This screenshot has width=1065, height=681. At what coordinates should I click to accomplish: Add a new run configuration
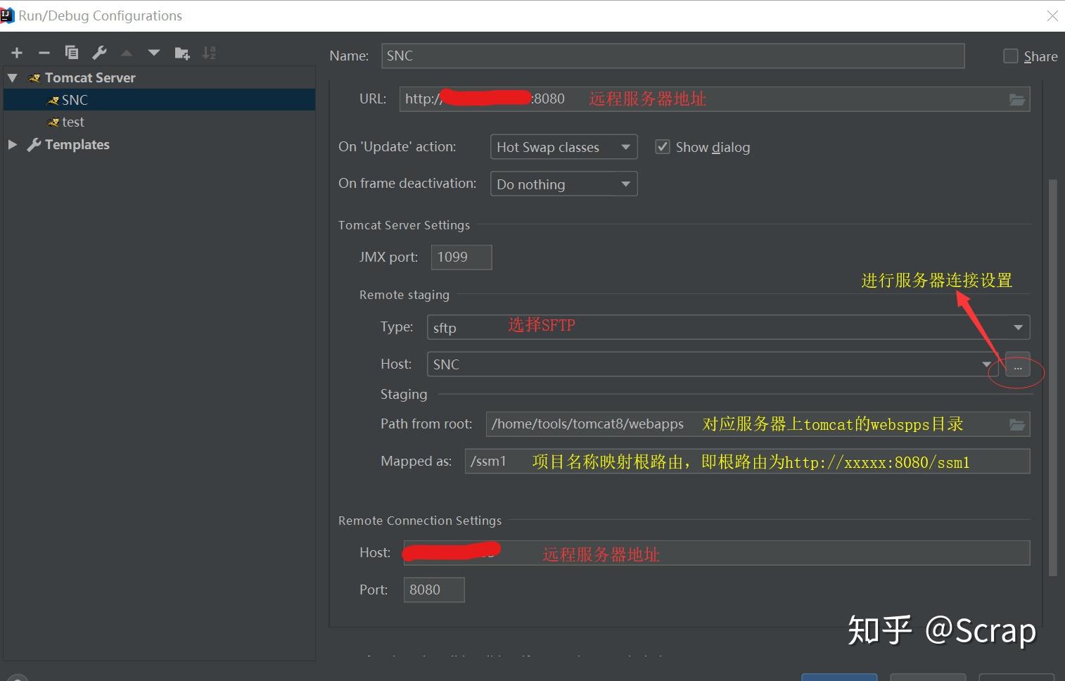click(x=16, y=52)
